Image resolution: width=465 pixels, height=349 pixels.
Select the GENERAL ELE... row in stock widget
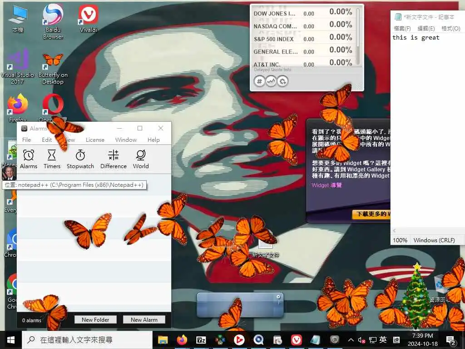coord(303,51)
